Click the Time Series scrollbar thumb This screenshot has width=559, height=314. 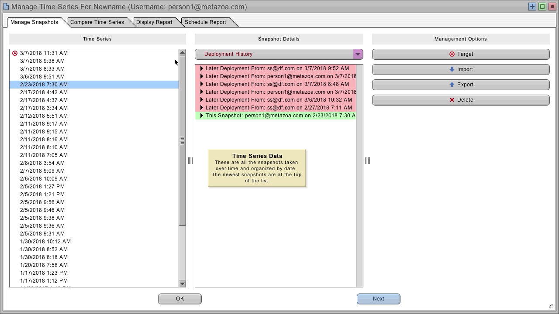coord(182,141)
